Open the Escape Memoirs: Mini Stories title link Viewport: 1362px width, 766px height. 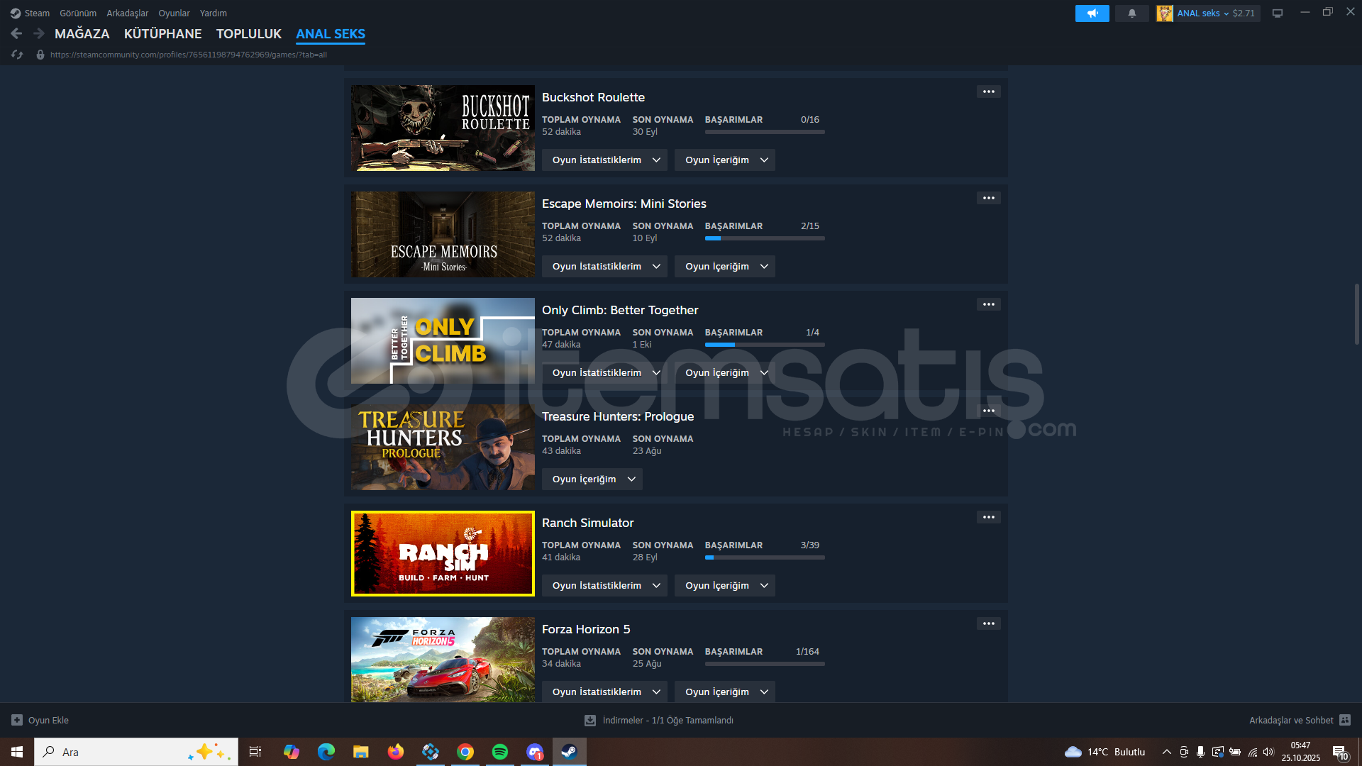[624, 204]
